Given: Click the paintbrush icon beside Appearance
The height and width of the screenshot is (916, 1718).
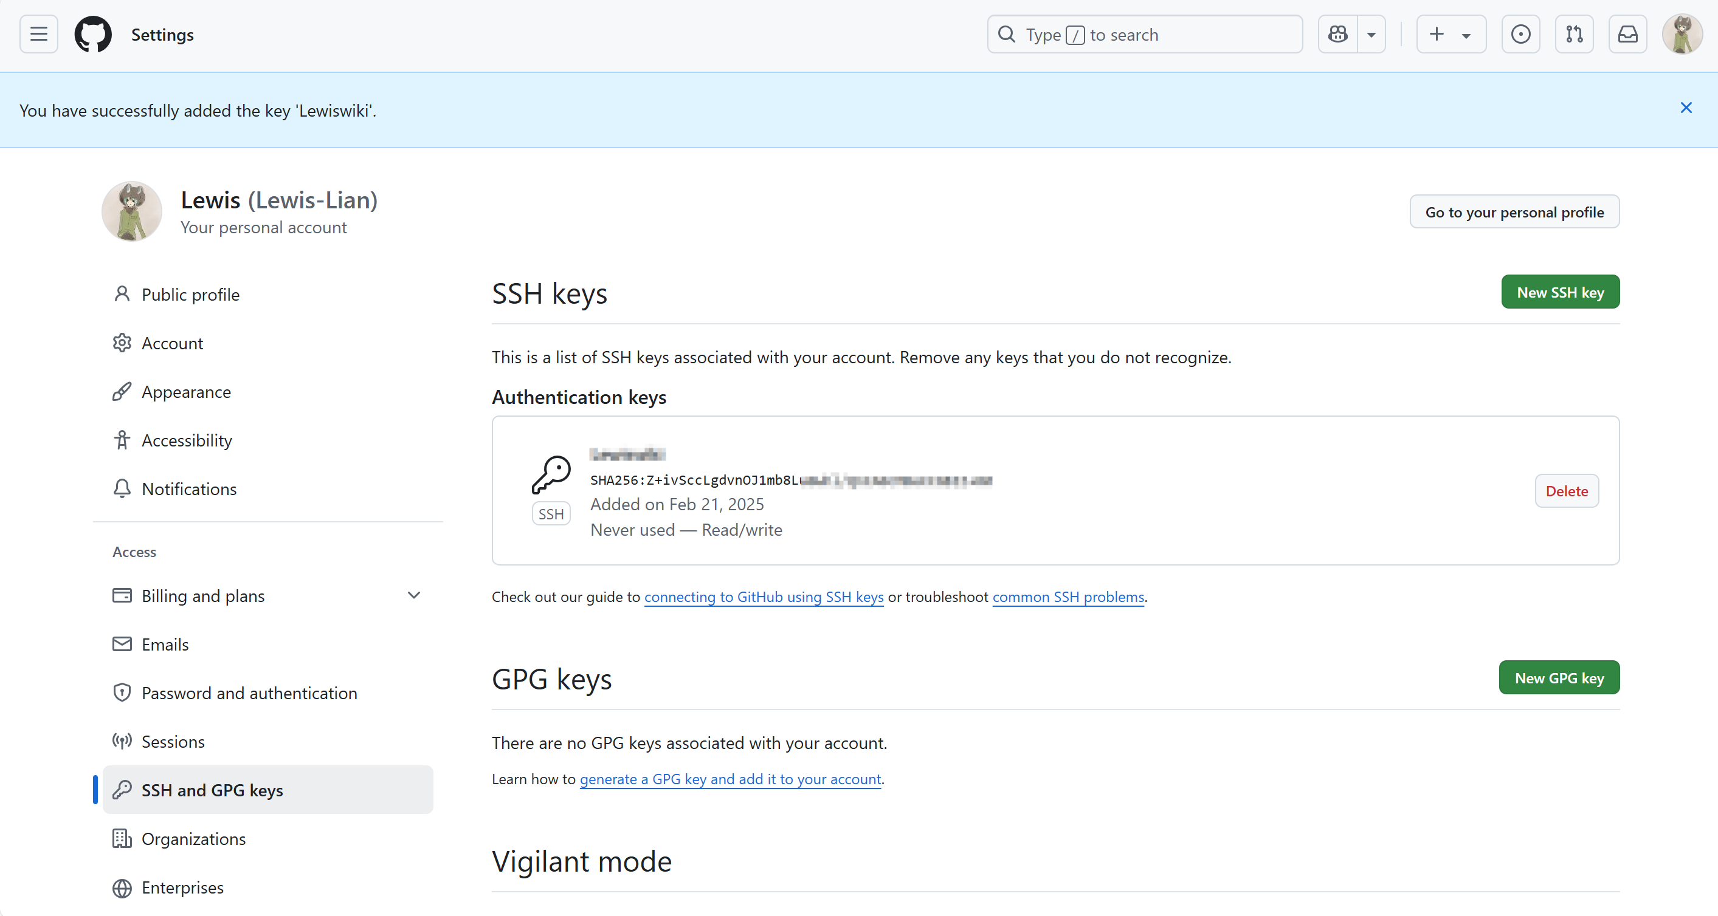Looking at the screenshot, I should pyautogui.click(x=122, y=391).
